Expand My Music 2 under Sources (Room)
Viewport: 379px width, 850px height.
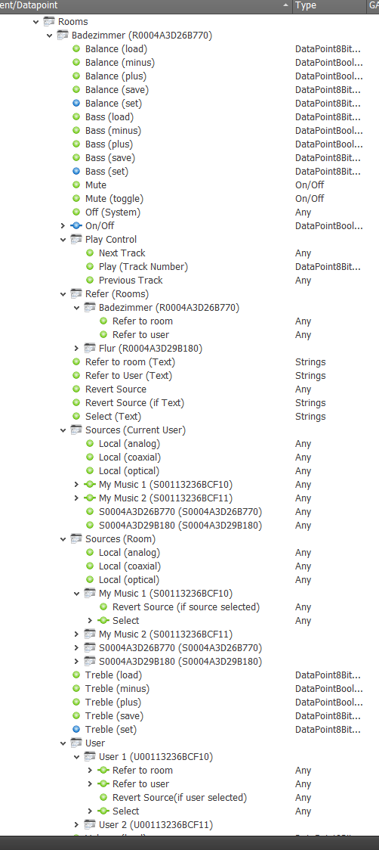tap(76, 634)
